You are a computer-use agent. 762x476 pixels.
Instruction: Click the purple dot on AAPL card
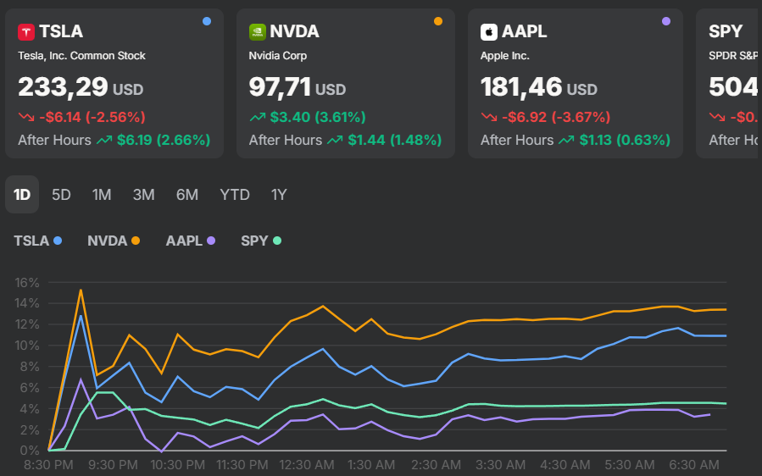click(x=666, y=21)
